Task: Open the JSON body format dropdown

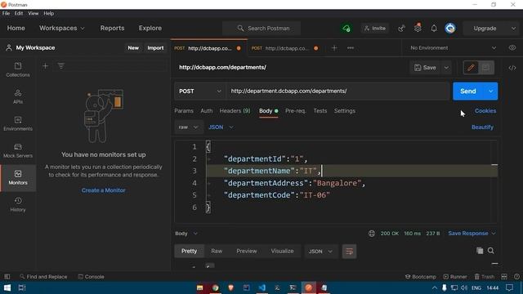Action: (x=221, y=127)
